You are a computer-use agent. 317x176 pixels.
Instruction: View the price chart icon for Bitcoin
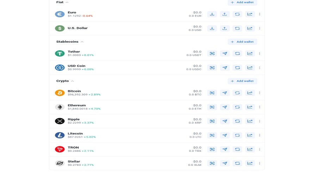point(250,93)
